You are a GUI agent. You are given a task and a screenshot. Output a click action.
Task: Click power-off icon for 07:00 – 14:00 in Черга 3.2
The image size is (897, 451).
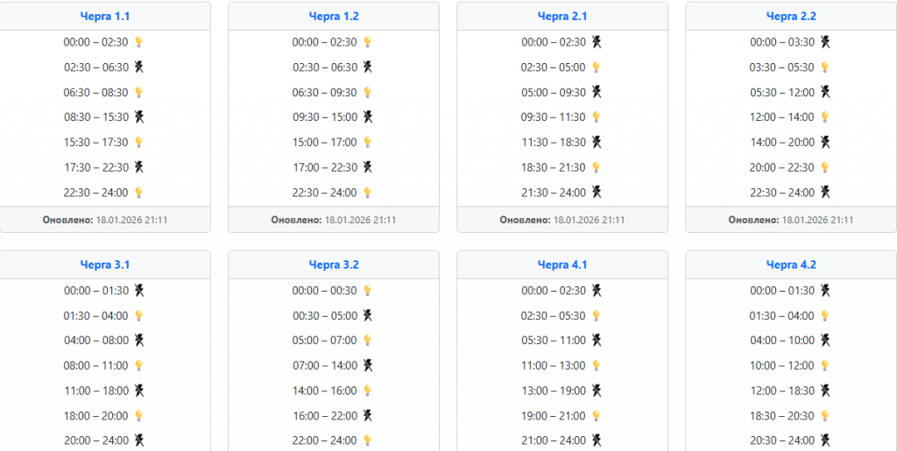(369, 365)
